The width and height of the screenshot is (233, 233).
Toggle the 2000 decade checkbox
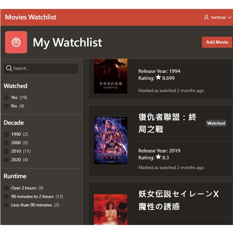coord(7,143)
